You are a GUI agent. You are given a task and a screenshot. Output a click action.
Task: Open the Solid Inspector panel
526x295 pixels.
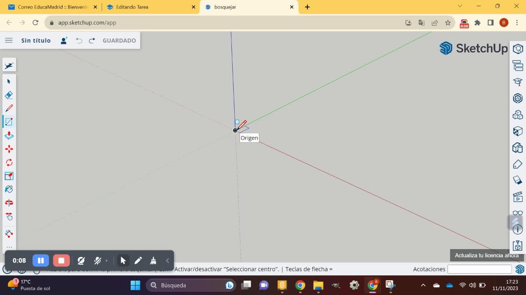[518, 246]
